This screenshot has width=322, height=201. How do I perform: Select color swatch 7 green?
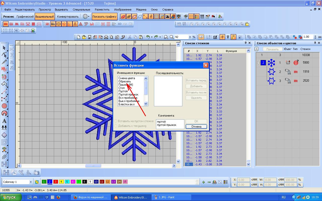click(x=79, y=182)
